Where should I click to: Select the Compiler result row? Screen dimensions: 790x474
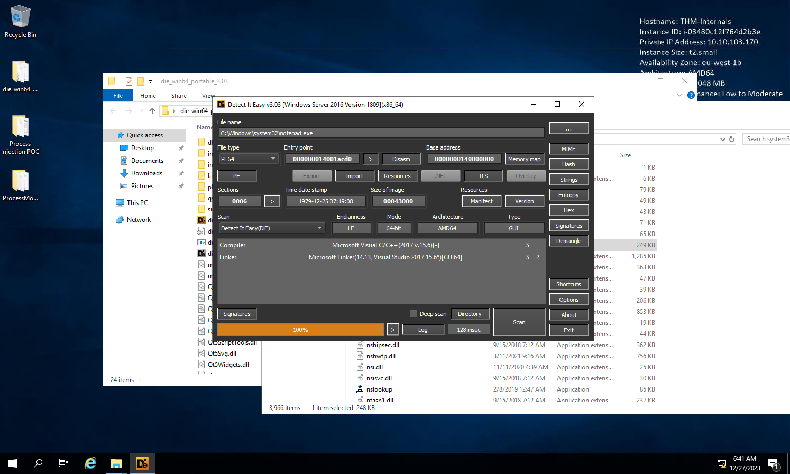[x=381, y=245]
